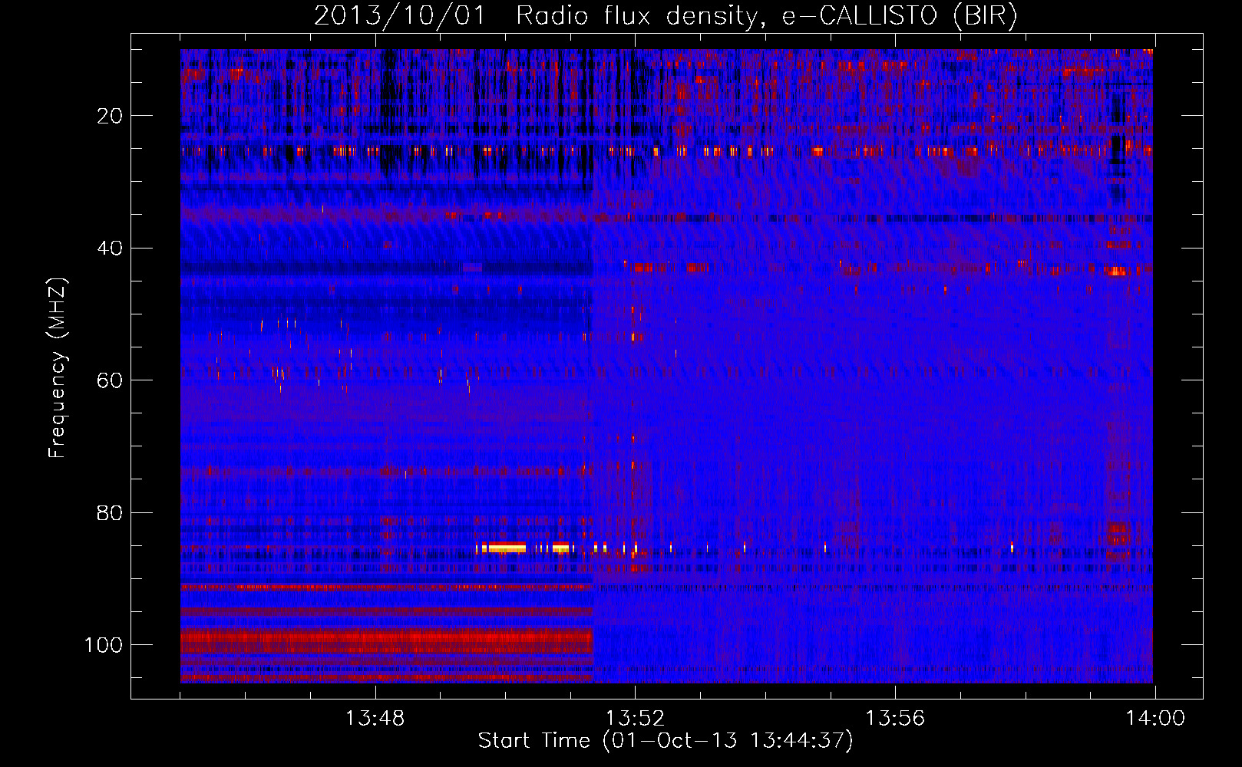Click the 100 MHz frequency tick label
This screenshot has width=1242, height=767.
pyautogui.click(x=104, y=645)
